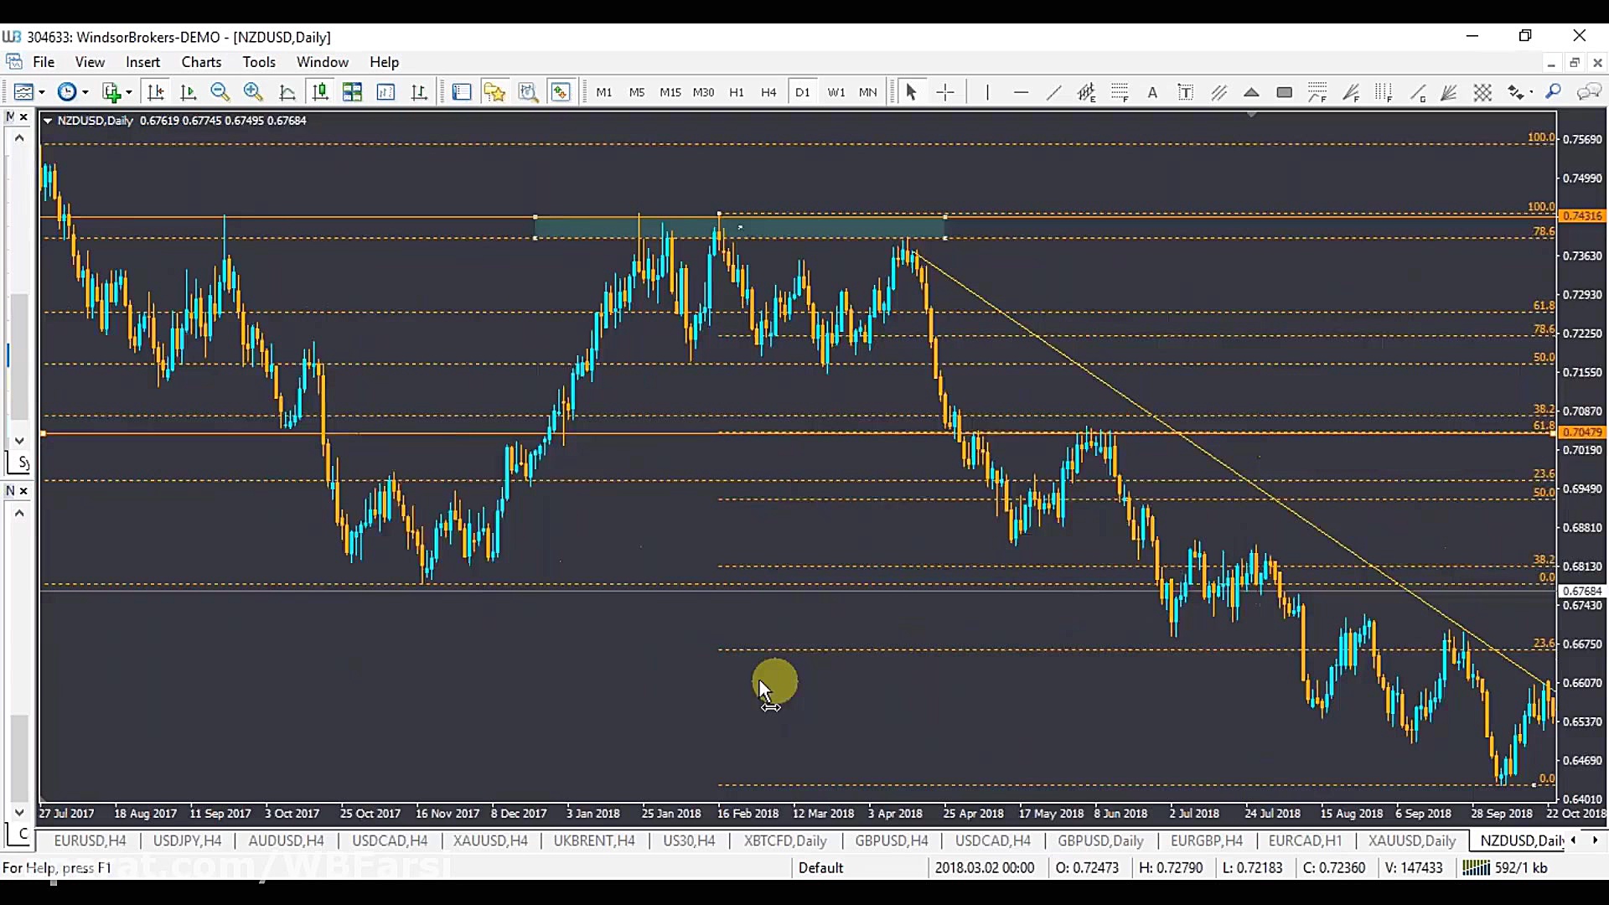Viewport: 1609px width, 905px height.
Task: Tile the chart windows
Action: tap(352, 92)
